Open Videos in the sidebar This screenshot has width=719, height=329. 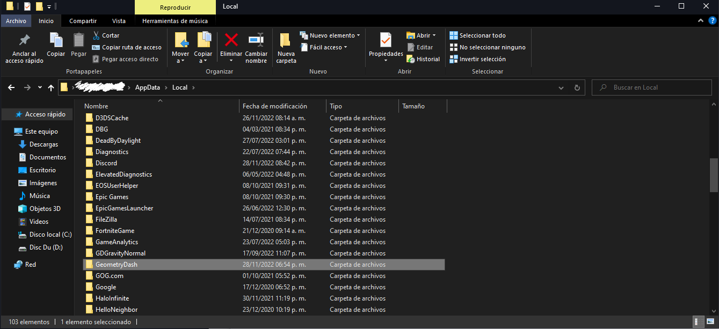(x=39, y=222)
